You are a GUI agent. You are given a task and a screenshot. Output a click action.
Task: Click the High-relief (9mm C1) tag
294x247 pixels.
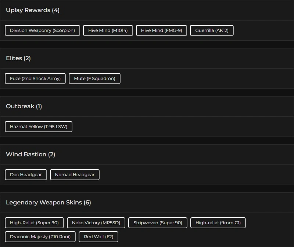[x=218, y=223]
